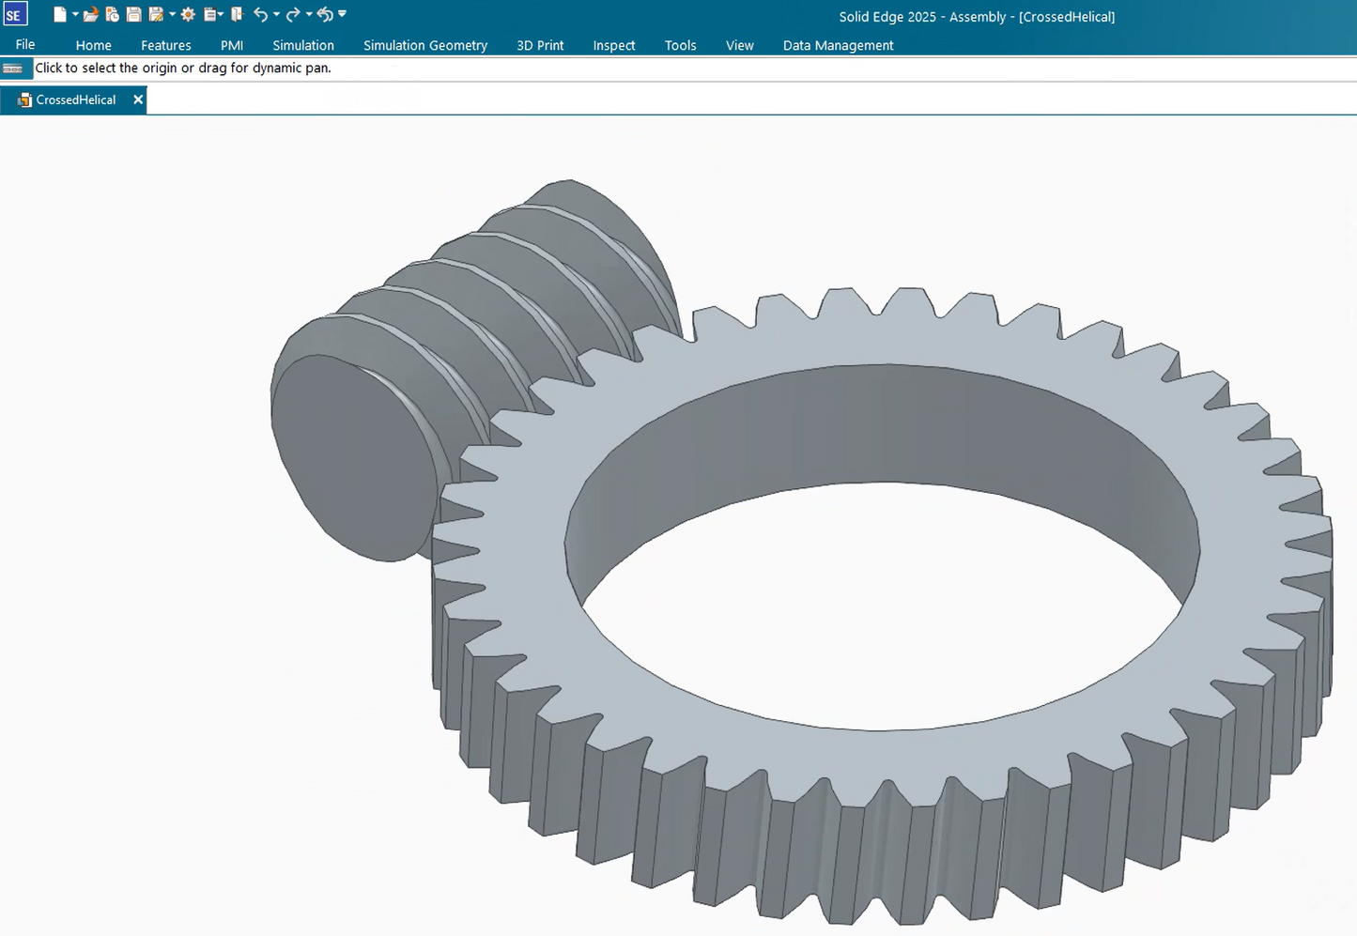
Task: Click the Solid Edge application button
Action: (15, 14)
